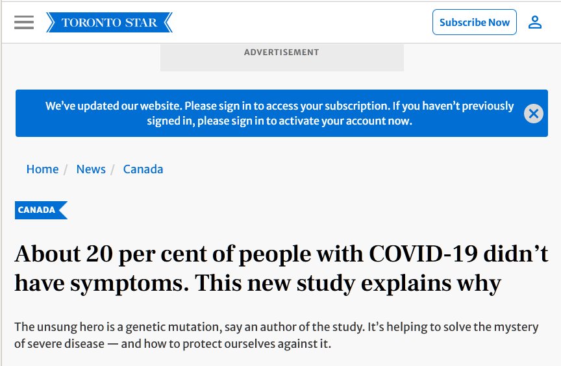
Task: Click the Toronto Star logo
Action: pos(109,23)
